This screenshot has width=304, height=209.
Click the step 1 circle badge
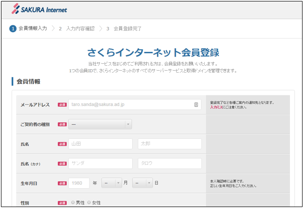point(13,29)
